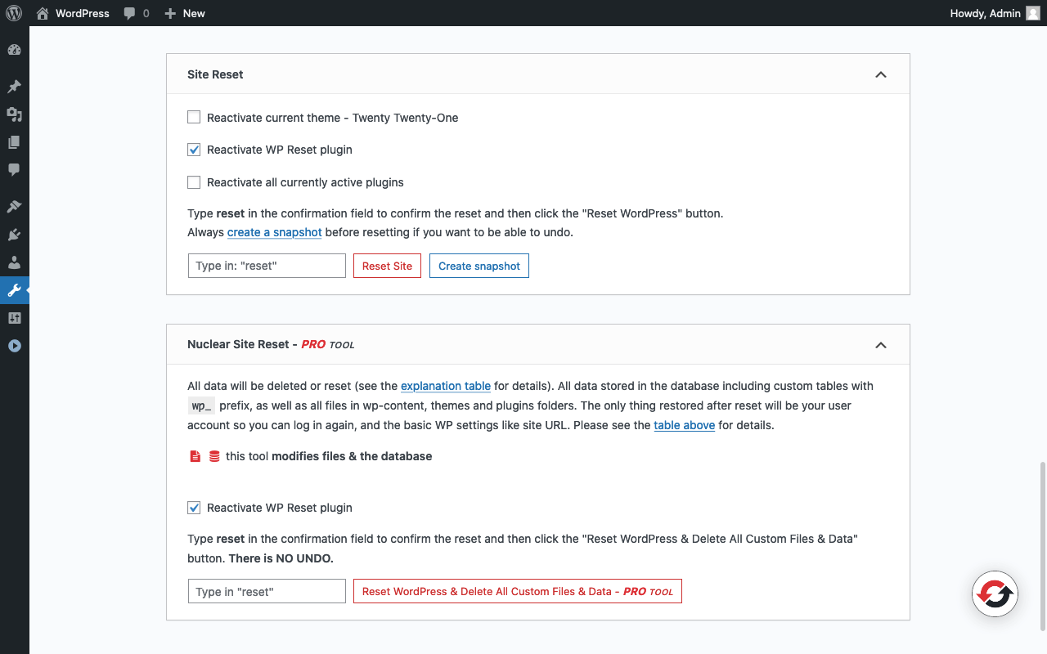This screenshot has width=1047, height=654.
Task: Follow the create a snapshot link
Action: tap(274, 232)
